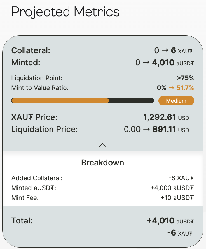Click the Liquidation Point label
The image size is (206, 249).
(x=37, y=78)
